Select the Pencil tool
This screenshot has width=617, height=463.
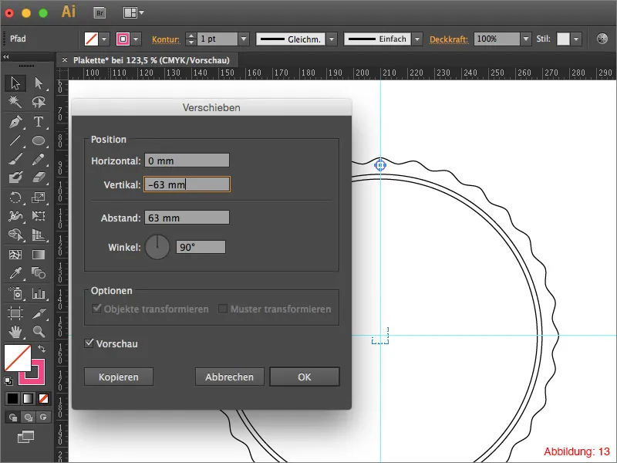click(x=39, y=160)
